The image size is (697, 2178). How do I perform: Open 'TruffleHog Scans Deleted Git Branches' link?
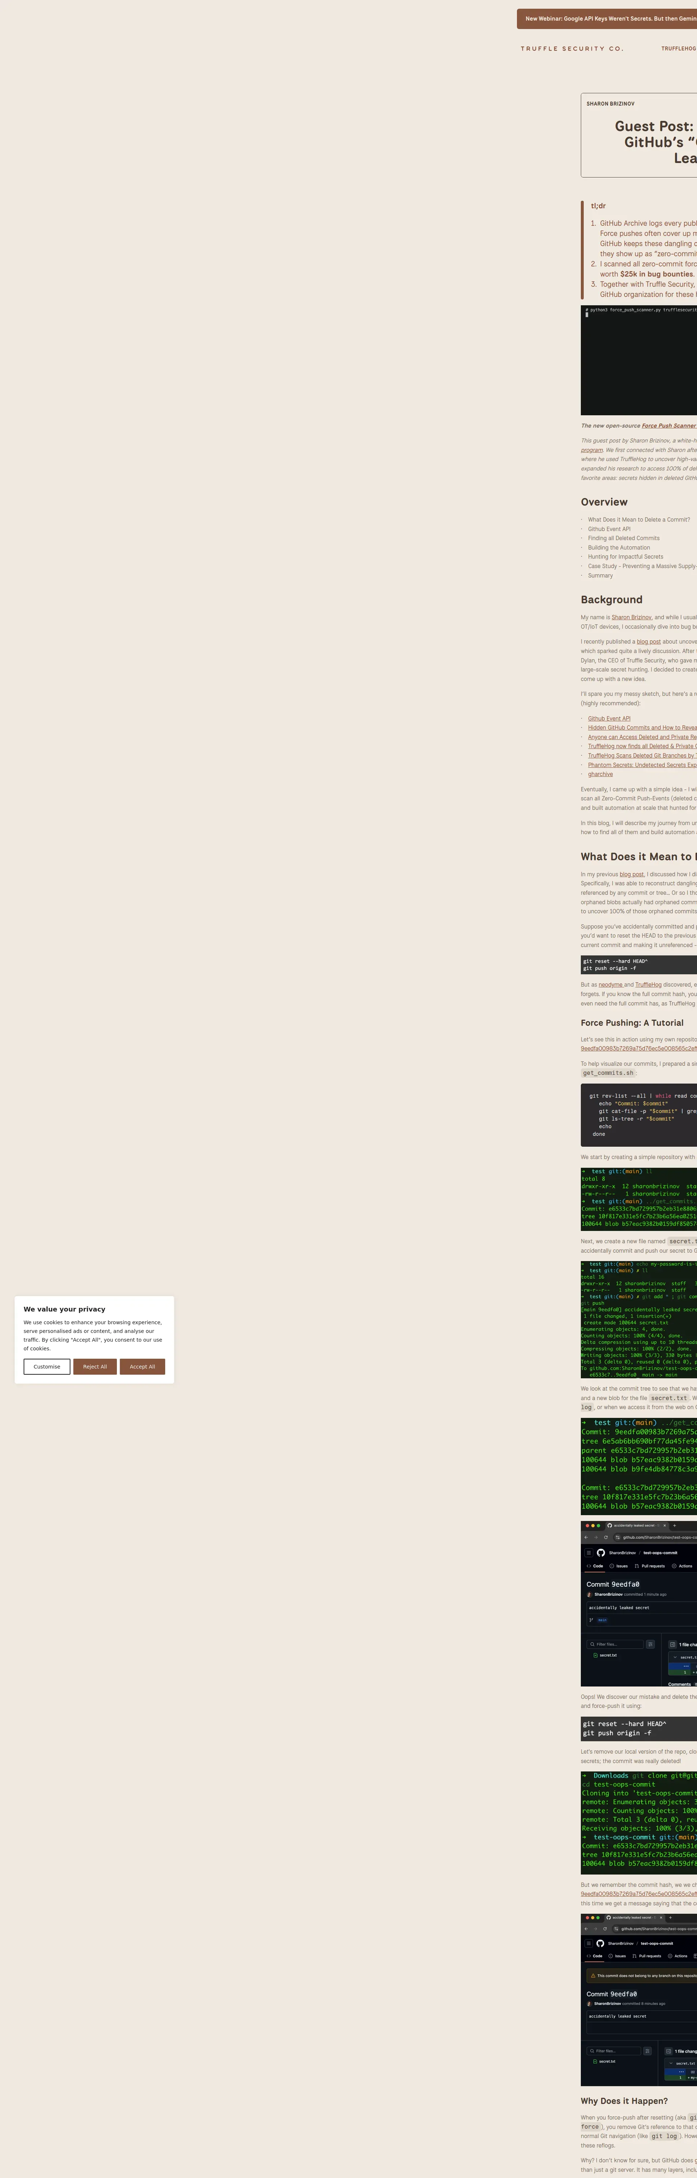coord(642,756)
